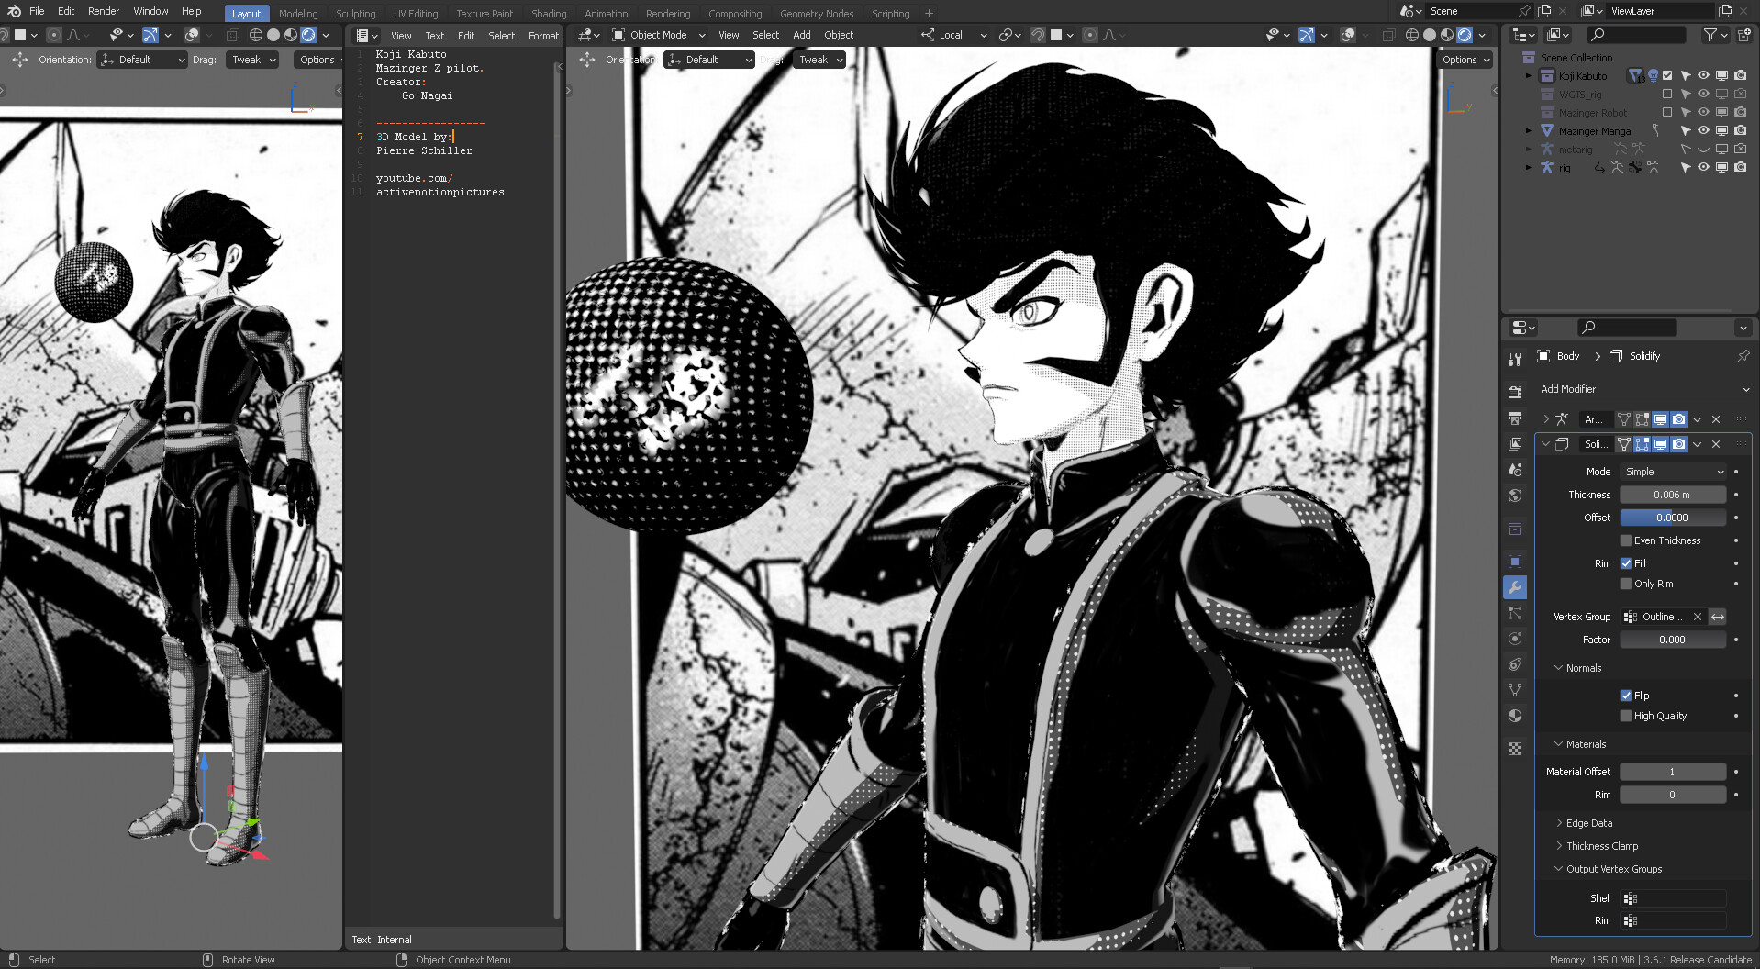Open the Object Mode dropdown
The width and height of the screenshot is (1760, 969).
[x=659, y=35]
